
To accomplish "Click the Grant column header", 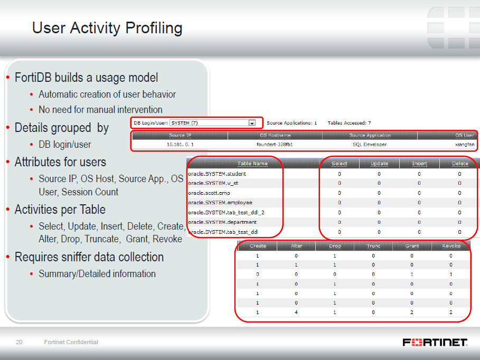I will (412, 246).
